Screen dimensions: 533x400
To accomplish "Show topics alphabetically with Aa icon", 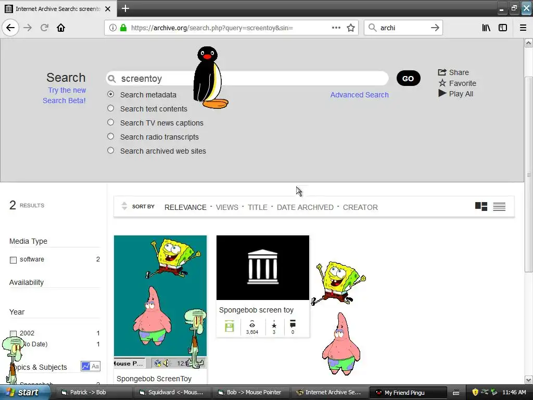I will pos(95,366).
